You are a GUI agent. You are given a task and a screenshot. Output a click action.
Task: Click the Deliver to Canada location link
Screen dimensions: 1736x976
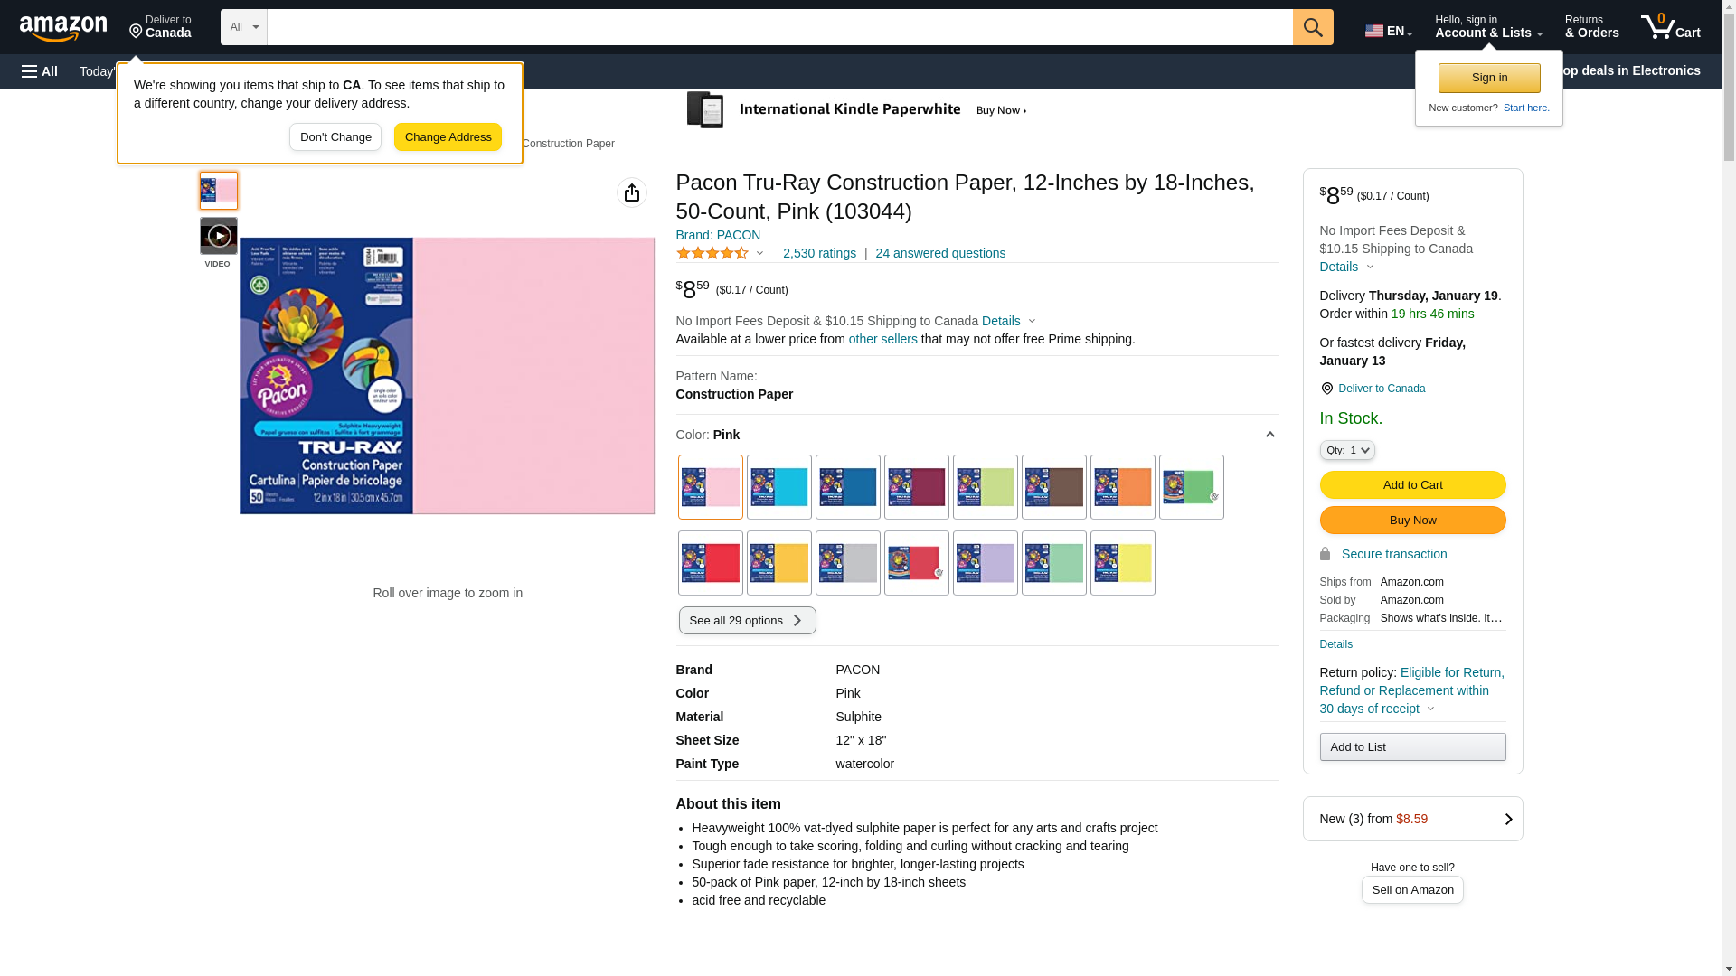1381,389
